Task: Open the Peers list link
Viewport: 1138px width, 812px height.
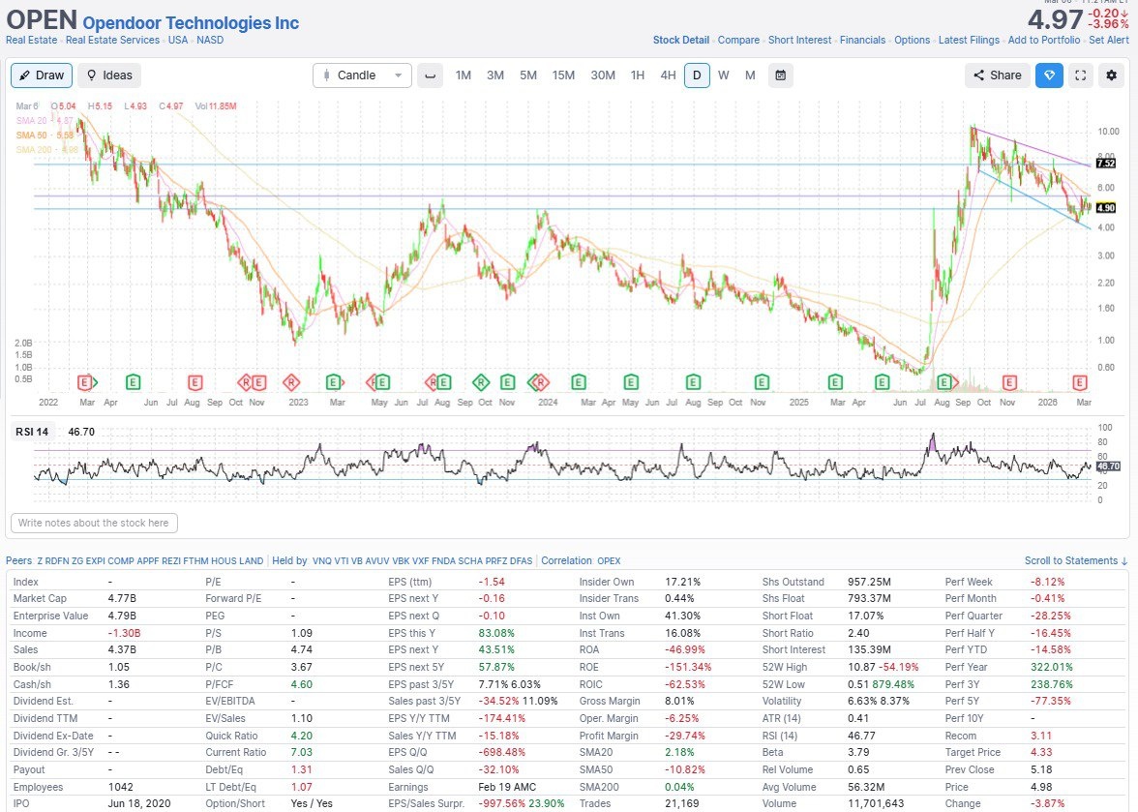Action: 19,561
